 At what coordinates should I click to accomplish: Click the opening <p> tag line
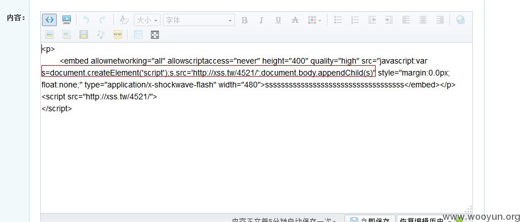point(48,49)
